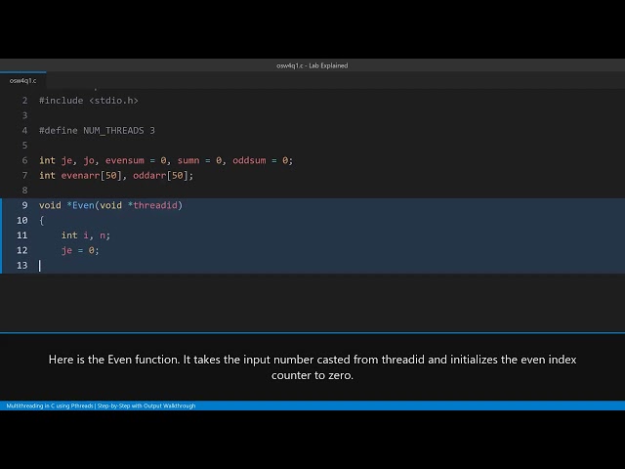Click the 'oddsum' variable on line 6
The image size is (625, 469).
[x=249, y=160]
